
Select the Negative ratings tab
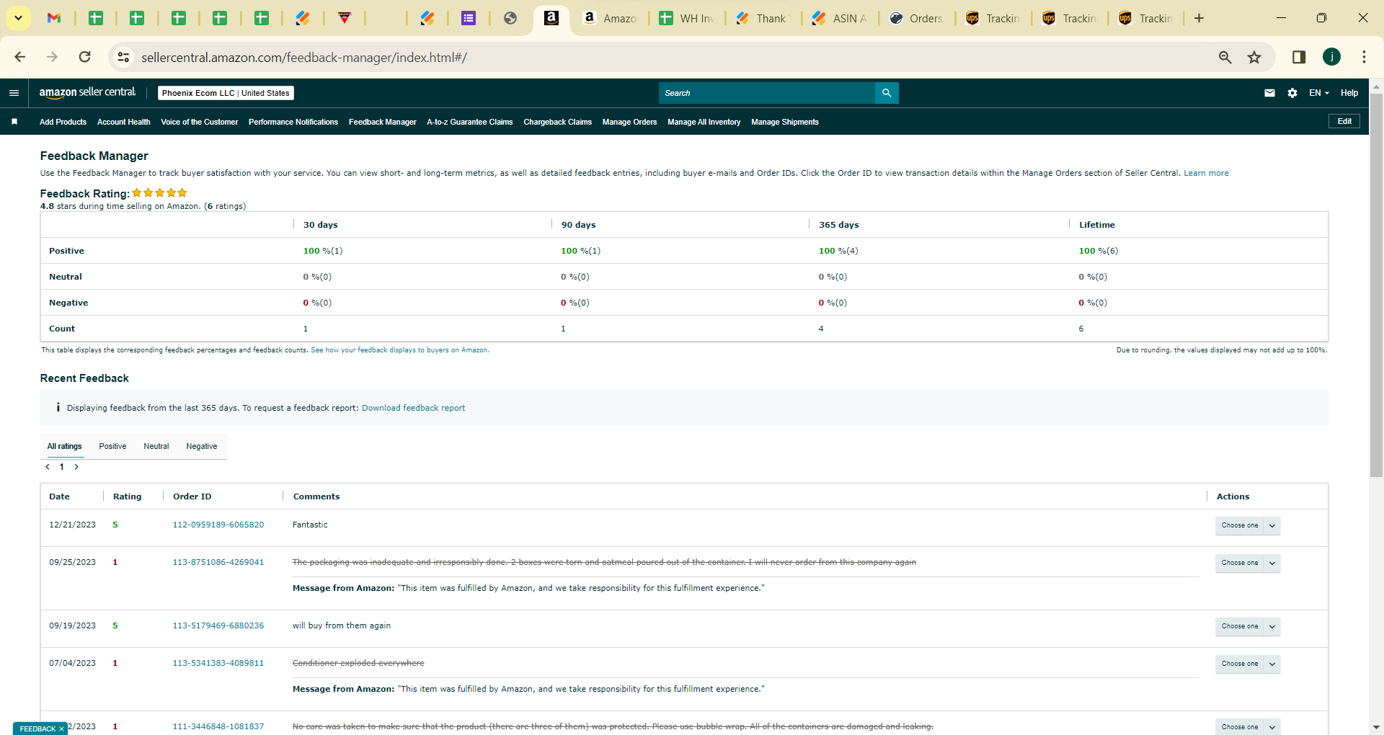tap(202, 446)
